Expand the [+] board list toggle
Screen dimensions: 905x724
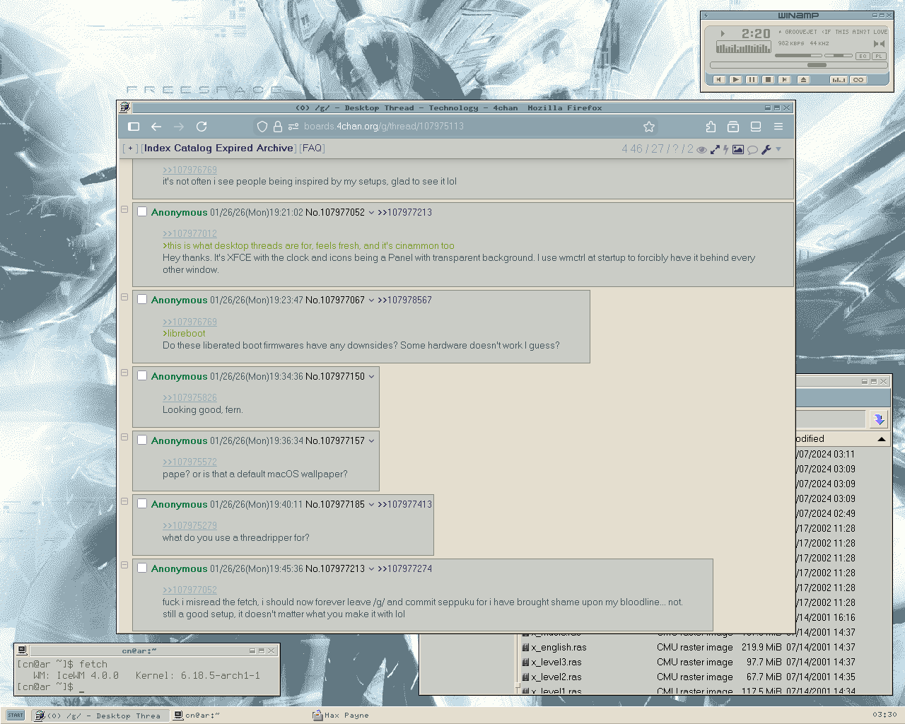[x=131, y=148]
